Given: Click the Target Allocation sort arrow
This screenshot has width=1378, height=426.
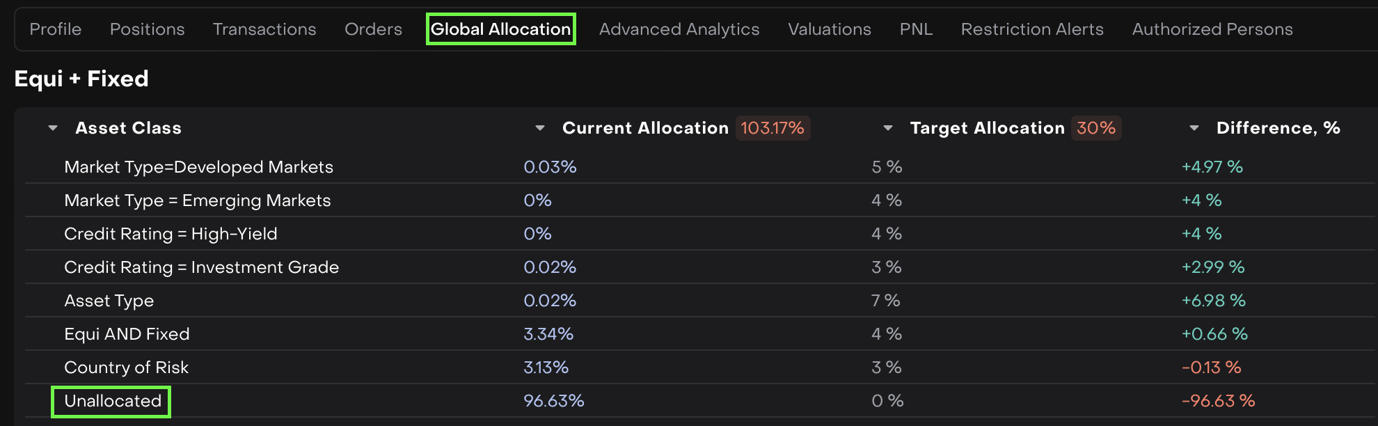Looking at the screenshot, I should 888,128.
